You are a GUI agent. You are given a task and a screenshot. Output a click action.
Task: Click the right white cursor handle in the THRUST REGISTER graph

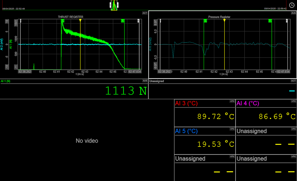[138, 21]
